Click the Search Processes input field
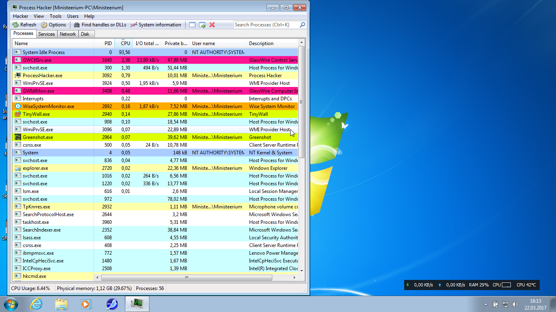 (x=266, y=25)
